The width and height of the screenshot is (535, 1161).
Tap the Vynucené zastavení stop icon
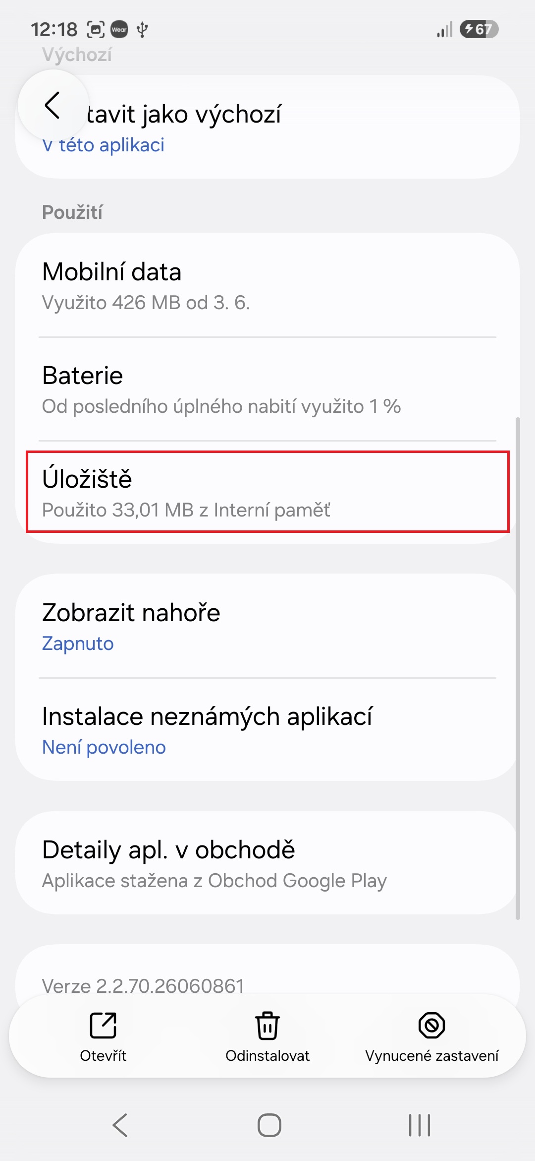pyautogui.click(x=432, y=1025)
